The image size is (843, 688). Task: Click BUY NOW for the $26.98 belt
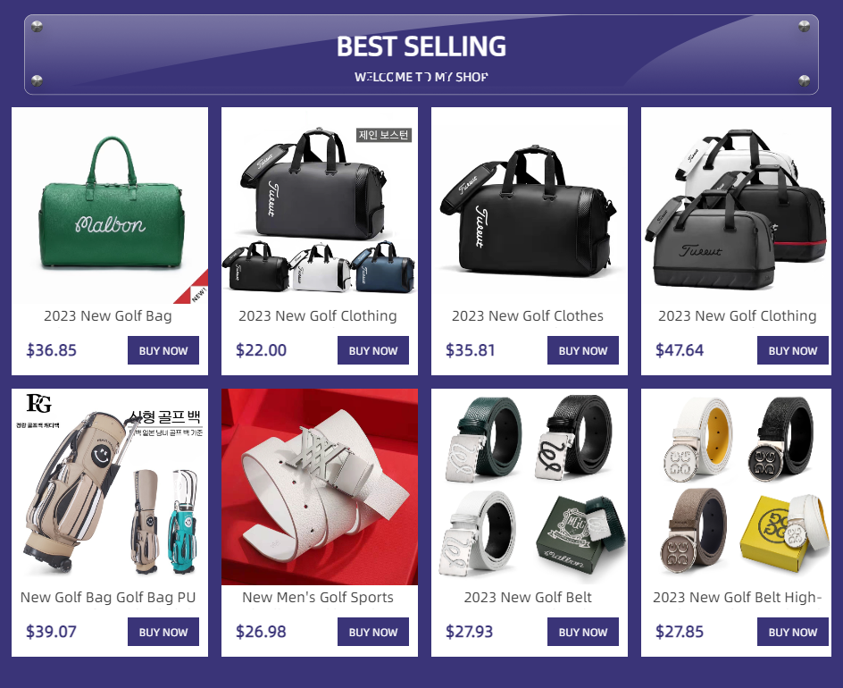[x=373, y=632]
